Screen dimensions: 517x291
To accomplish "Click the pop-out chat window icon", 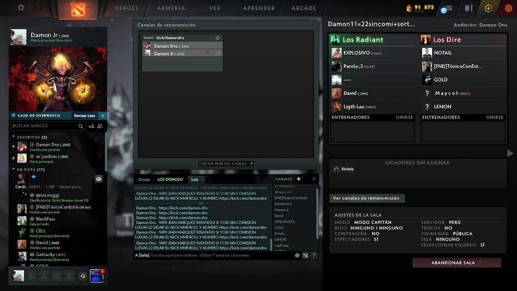I will coord(305,255).
